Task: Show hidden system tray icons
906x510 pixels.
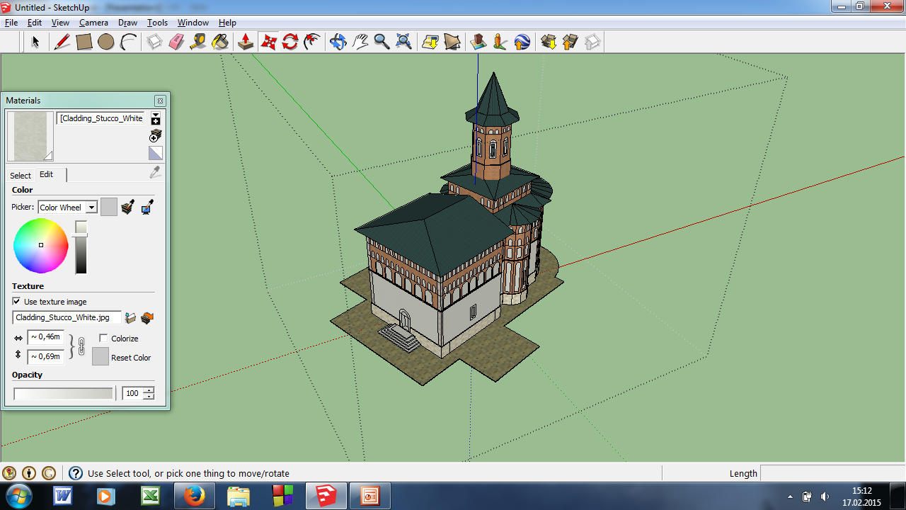Action: point(790,497)
